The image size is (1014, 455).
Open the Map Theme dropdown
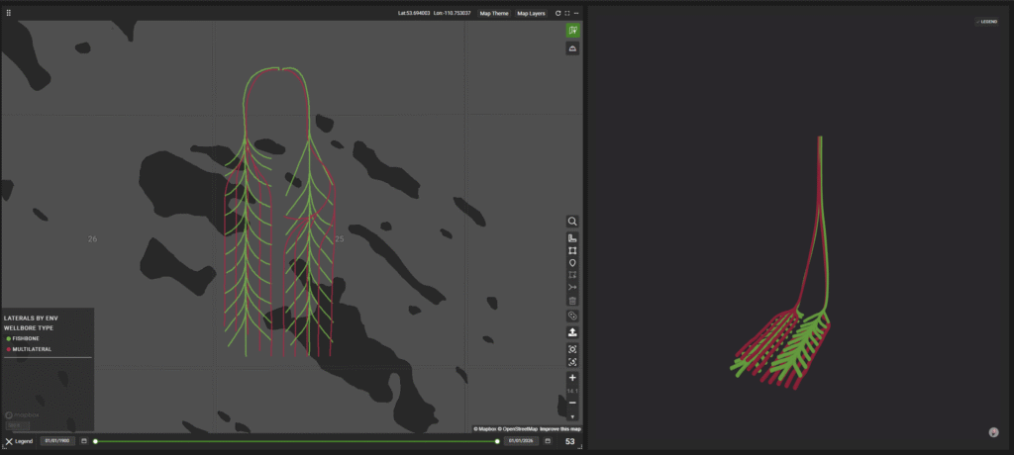point(492,14)
